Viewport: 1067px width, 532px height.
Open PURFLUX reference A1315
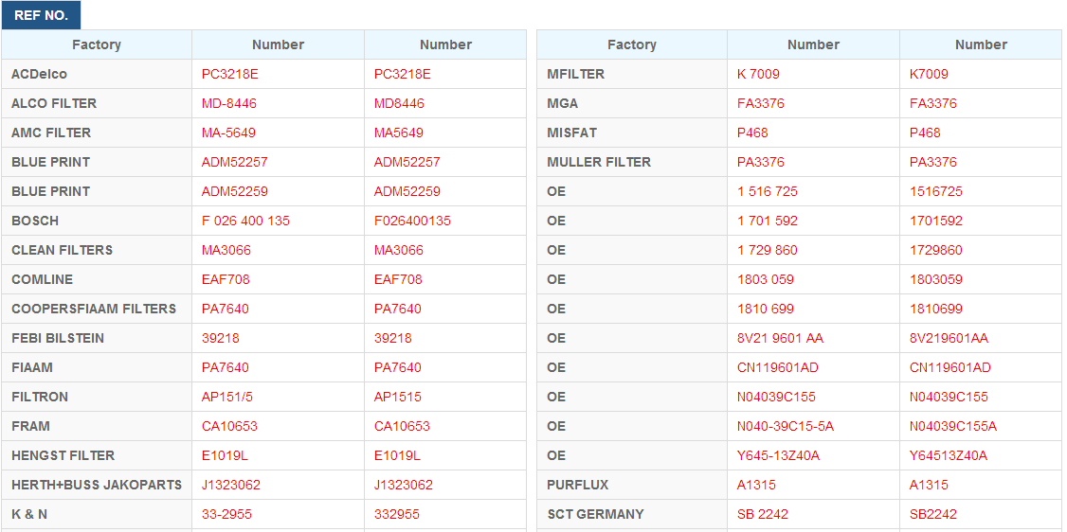(x=756, y=485)
